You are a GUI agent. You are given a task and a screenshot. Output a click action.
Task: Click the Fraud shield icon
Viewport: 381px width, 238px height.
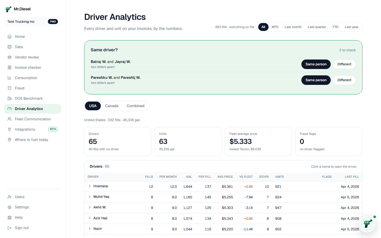coord(10,88)
